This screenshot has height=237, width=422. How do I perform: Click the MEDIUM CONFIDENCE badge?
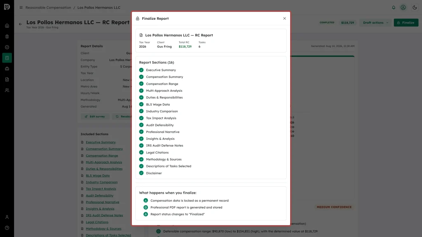point(334,207)
